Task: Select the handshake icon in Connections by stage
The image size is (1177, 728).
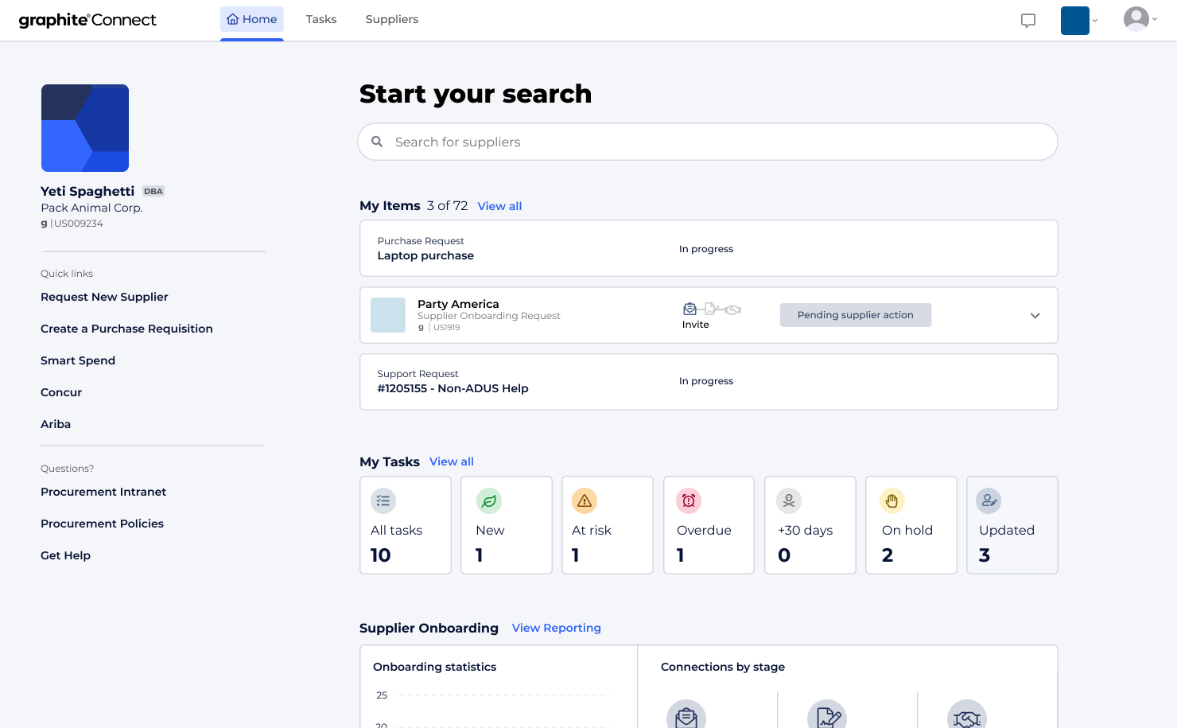Action: pyautogui.click(x=967, y=714)
